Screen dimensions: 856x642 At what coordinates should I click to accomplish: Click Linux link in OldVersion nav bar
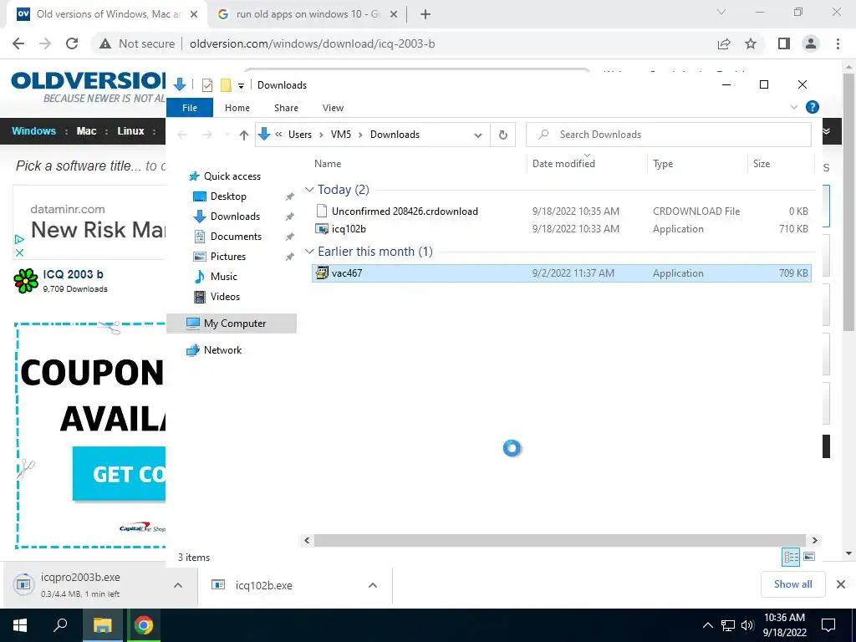tap(130, 131)
